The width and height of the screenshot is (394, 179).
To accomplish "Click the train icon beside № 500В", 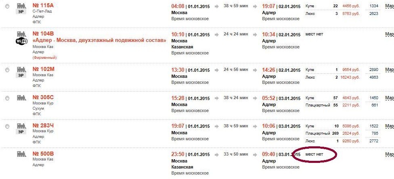I will [21, 154].
